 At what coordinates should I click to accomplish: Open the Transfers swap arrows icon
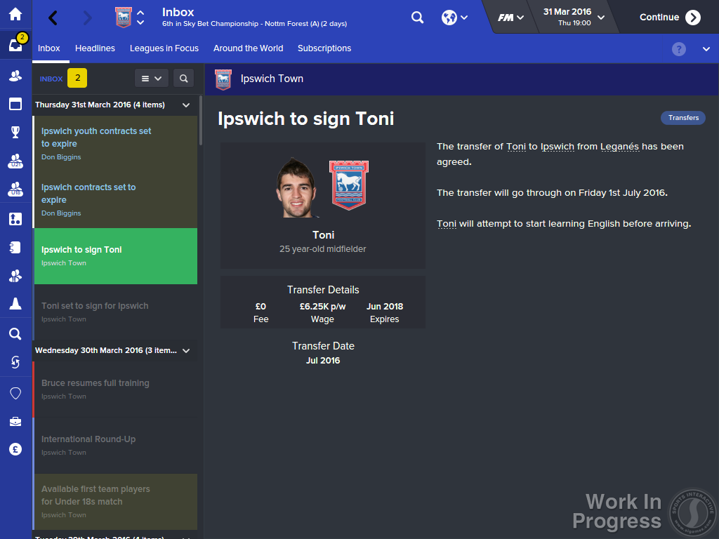click(x=15, y=362)
